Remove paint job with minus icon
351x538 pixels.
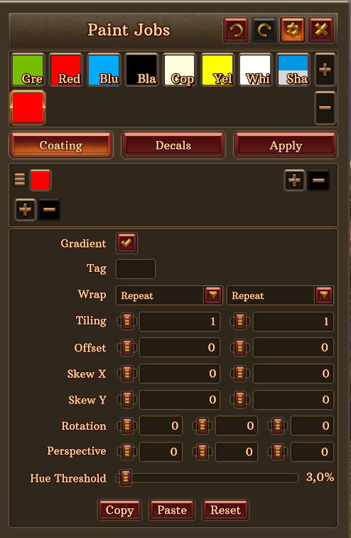coord(325,107)
